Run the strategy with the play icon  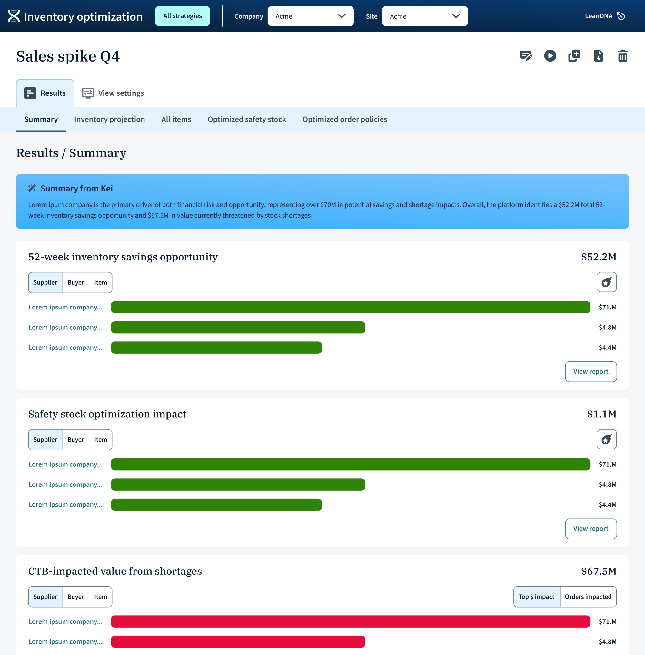pos(550,55)
